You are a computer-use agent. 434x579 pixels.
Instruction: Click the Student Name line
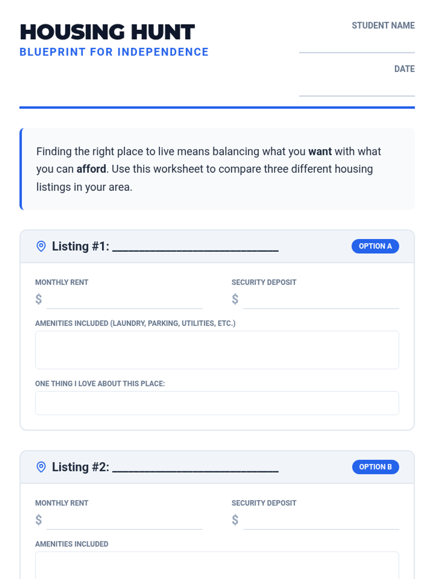point(357,47)
